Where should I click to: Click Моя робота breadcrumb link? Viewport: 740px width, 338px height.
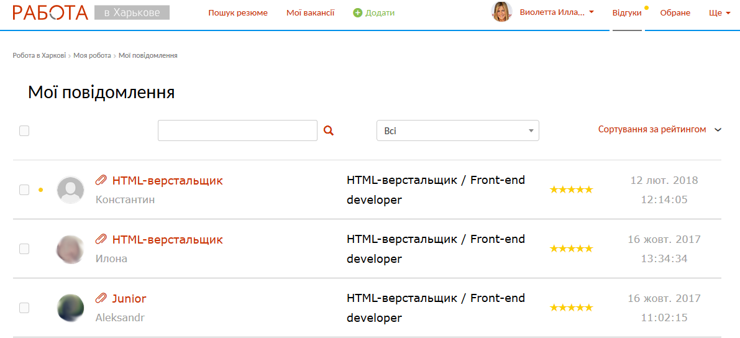tap(92, 55)
